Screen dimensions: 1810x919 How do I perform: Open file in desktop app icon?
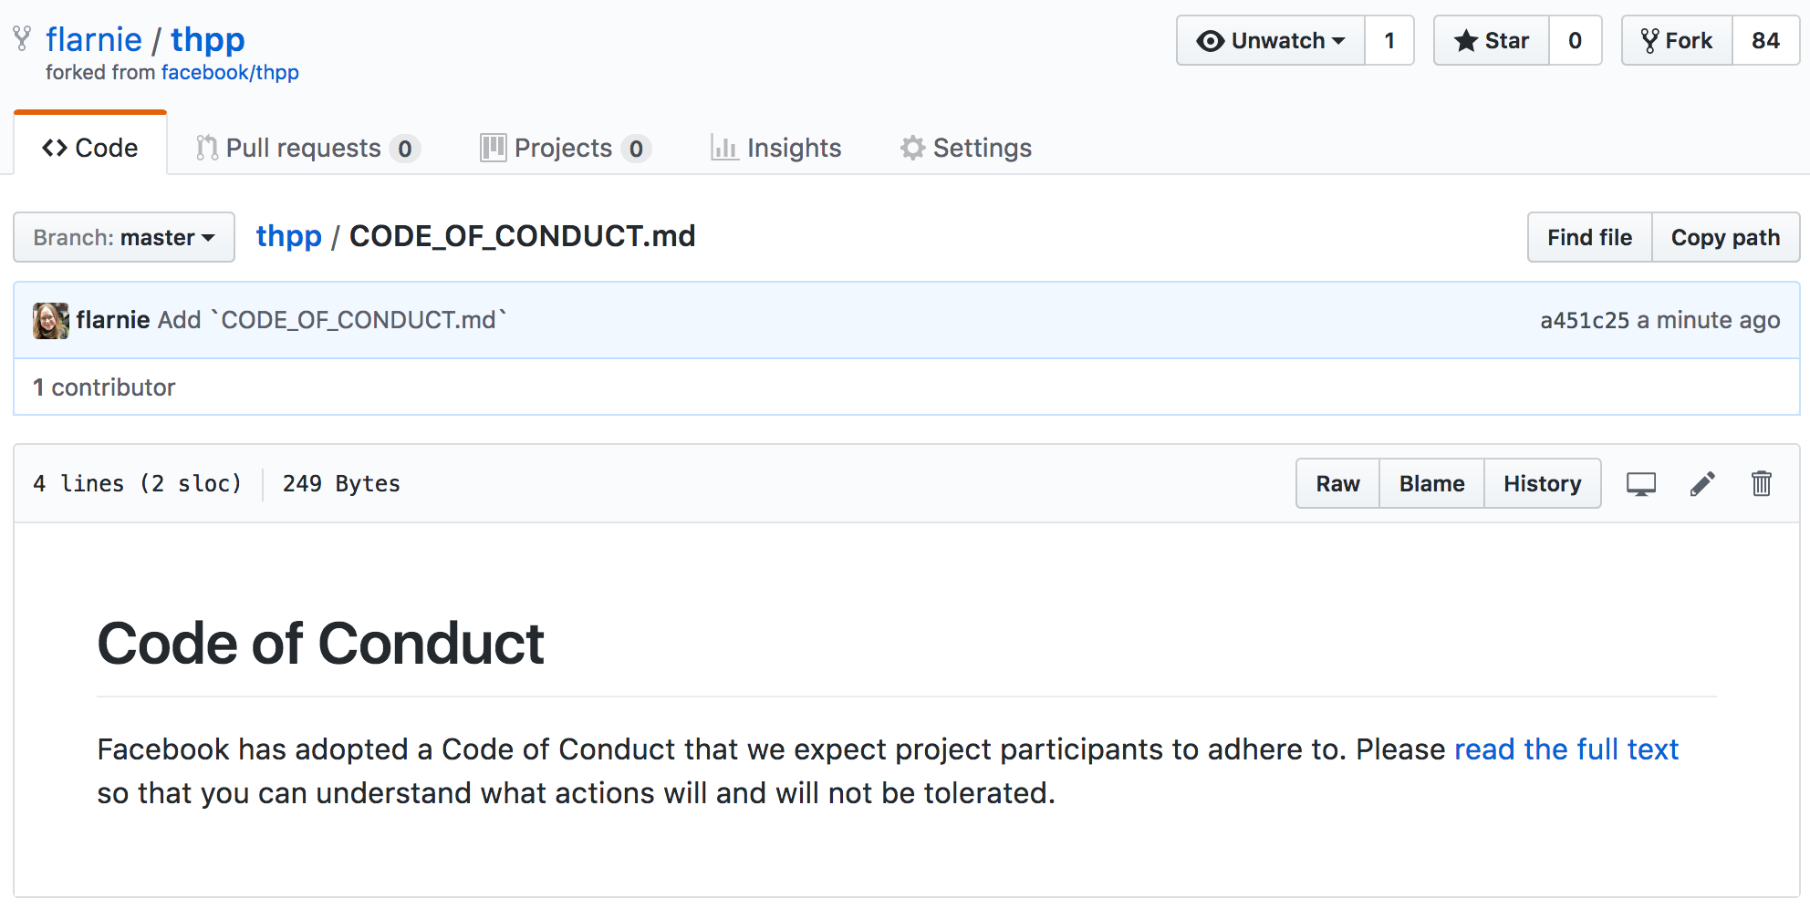pyautogui.click(x=1640, y=483)
